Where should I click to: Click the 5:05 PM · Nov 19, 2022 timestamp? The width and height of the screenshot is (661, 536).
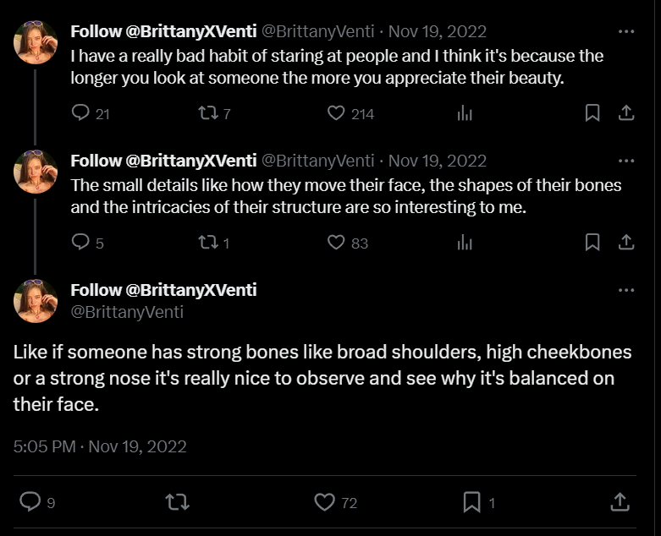(100, 446)
